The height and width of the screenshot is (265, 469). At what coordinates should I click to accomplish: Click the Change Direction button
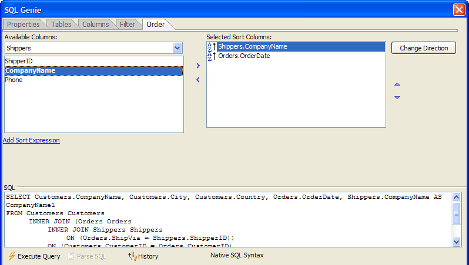click(424, 48)
